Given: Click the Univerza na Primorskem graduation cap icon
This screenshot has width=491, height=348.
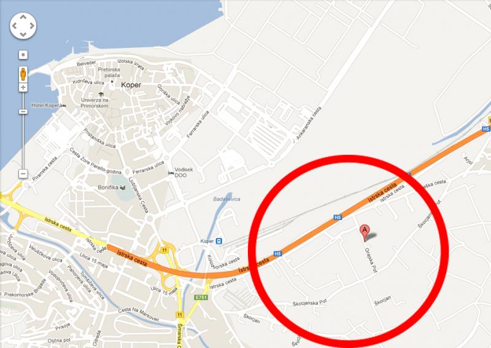Looking at the screenshot, I should 101,94.
